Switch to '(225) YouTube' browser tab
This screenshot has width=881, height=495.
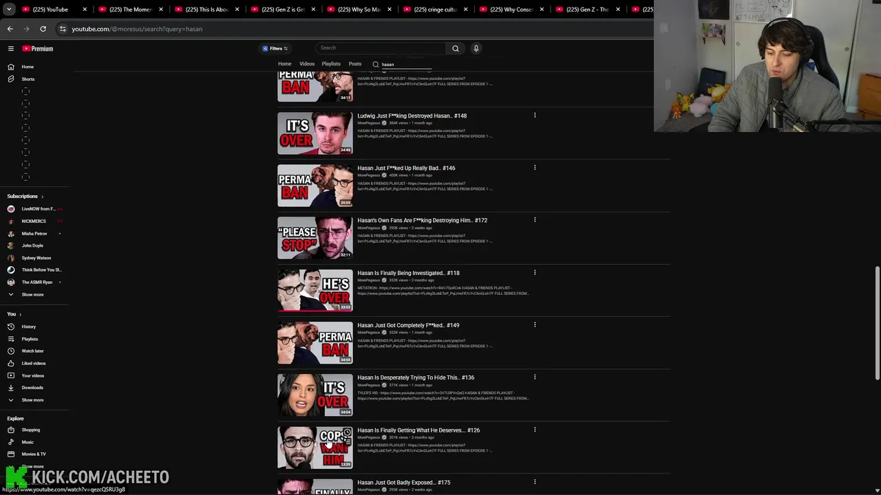53,10
